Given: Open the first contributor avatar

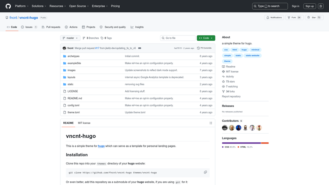Looking at the screenshot, I should (225, 128).
